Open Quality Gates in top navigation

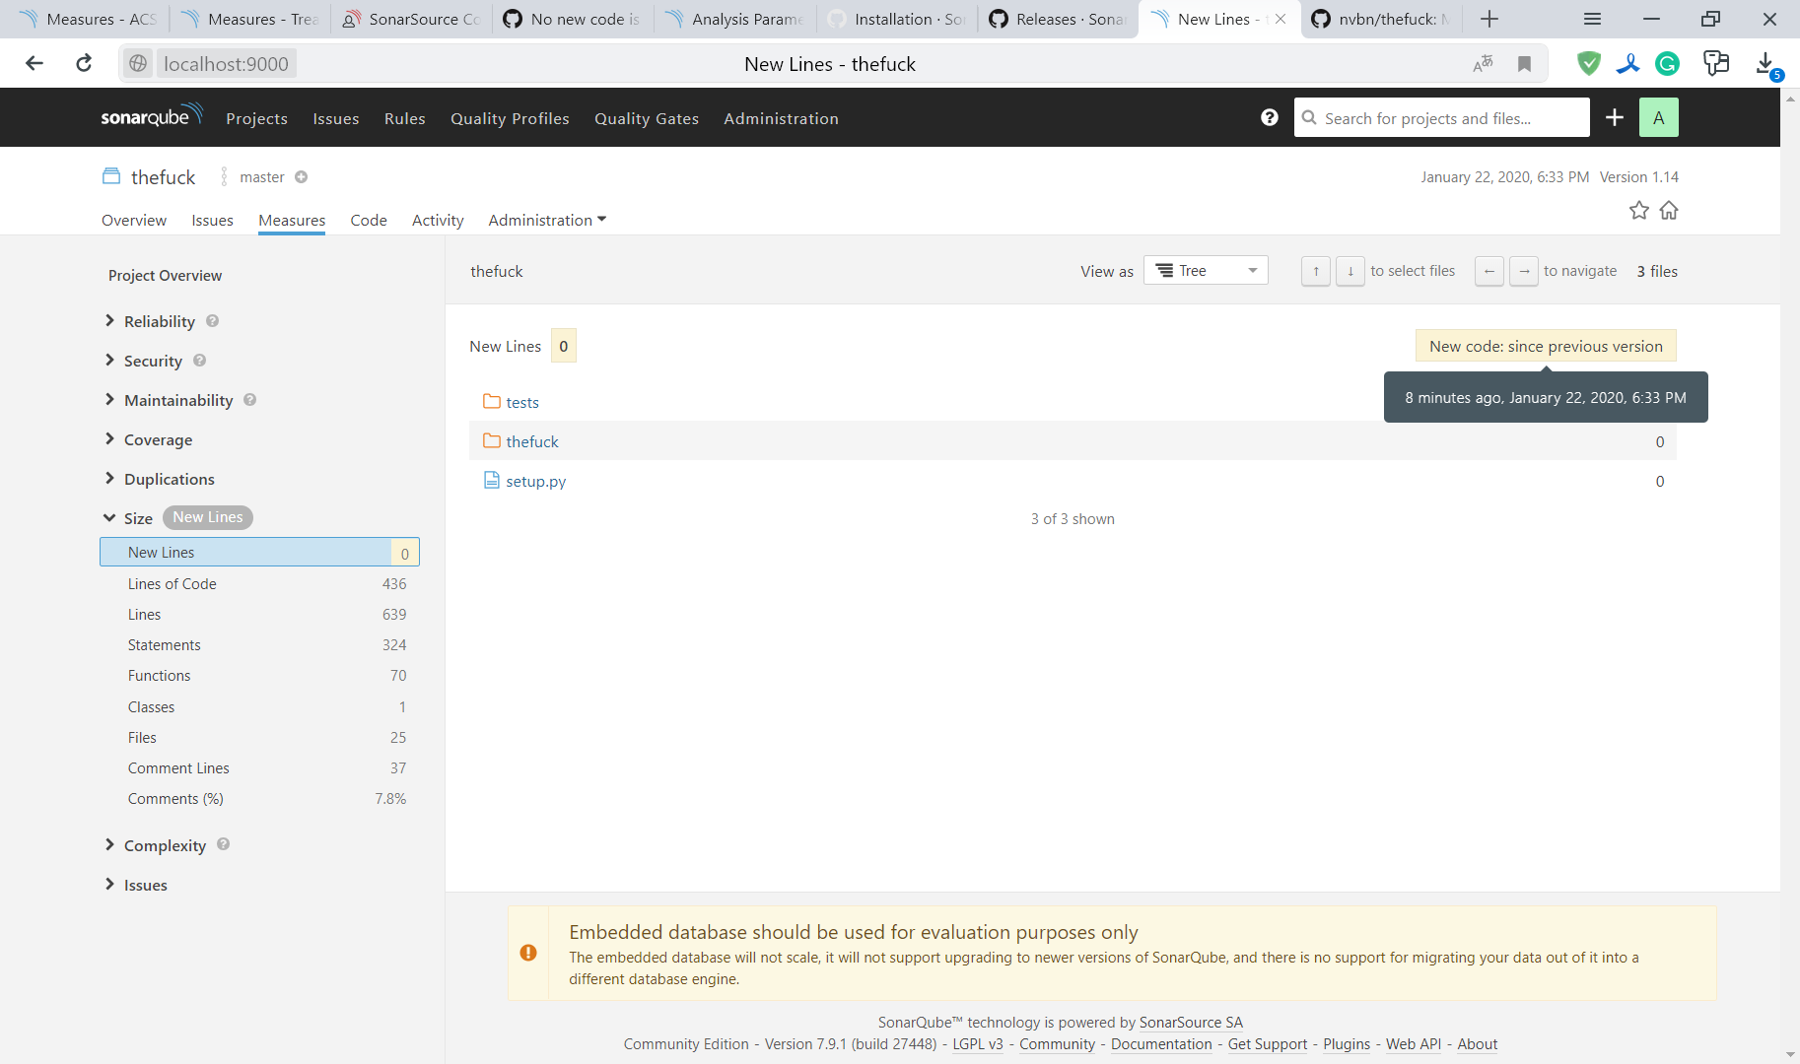pos(647,118)
